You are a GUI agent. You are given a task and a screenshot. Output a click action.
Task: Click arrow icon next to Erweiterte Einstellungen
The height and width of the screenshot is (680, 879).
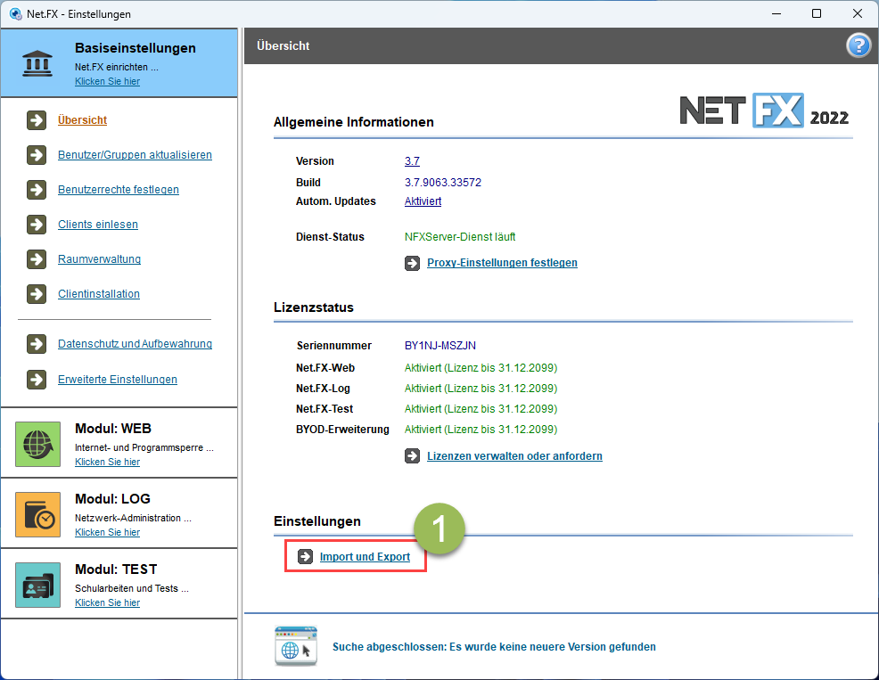[x=37, y=380]
